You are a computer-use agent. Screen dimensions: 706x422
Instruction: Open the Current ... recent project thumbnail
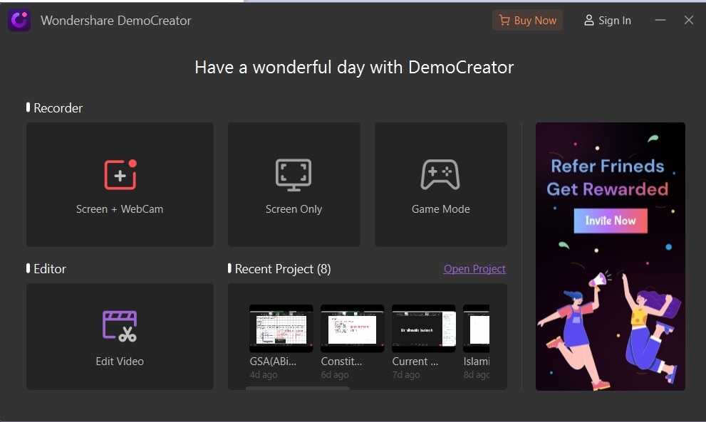[x=423, y=329]
